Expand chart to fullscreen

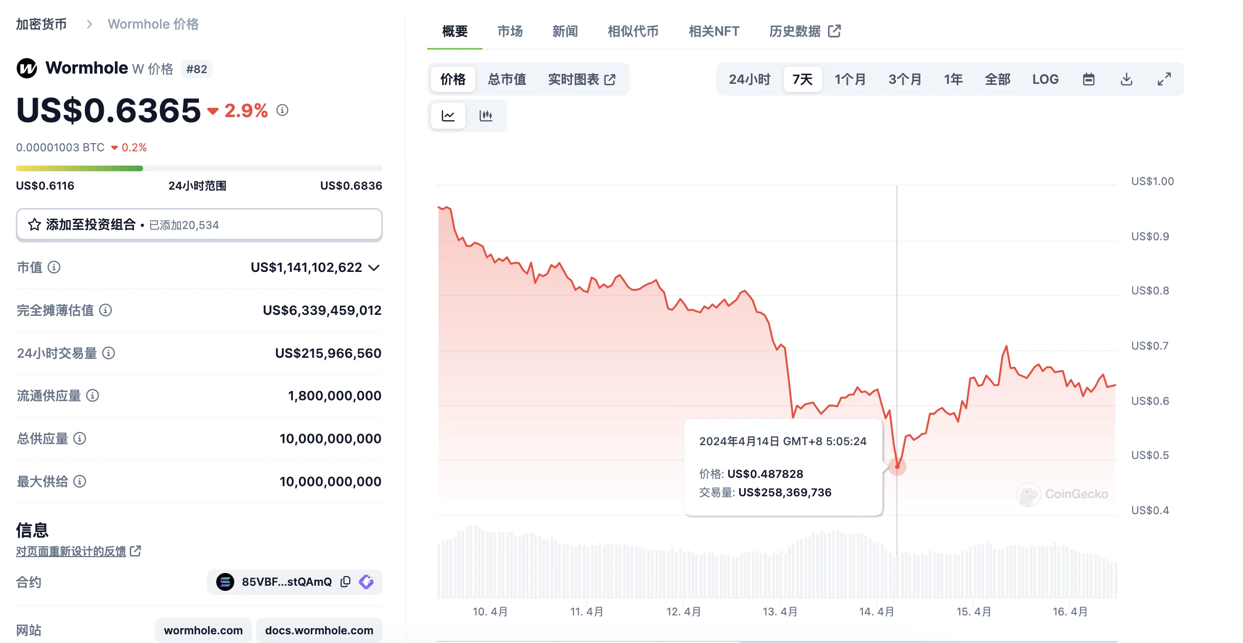click(1164, 79)
